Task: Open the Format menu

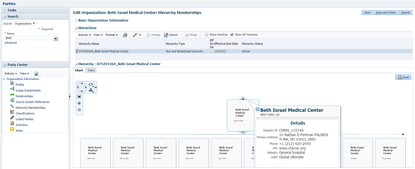Action: [x=112, y=35]
